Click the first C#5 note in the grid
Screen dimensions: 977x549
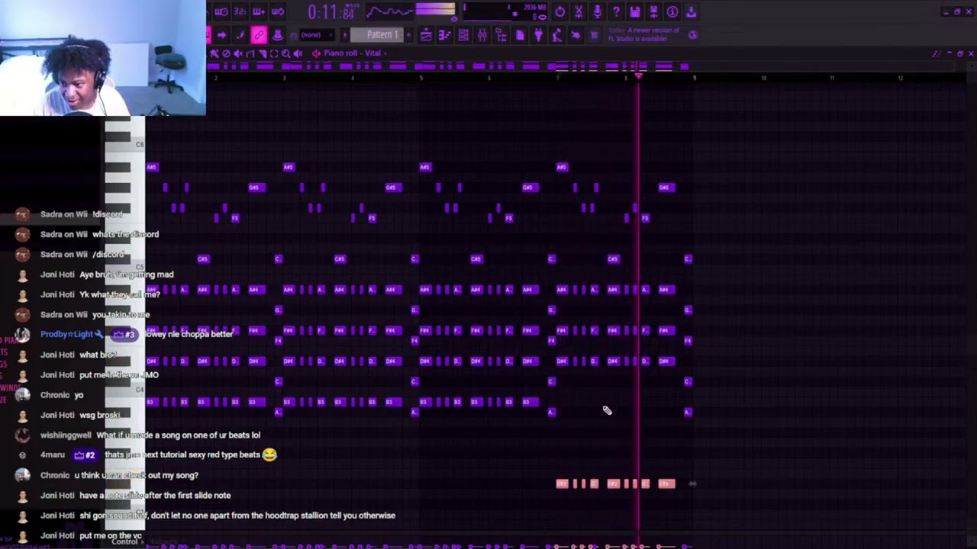click(202, 258)
